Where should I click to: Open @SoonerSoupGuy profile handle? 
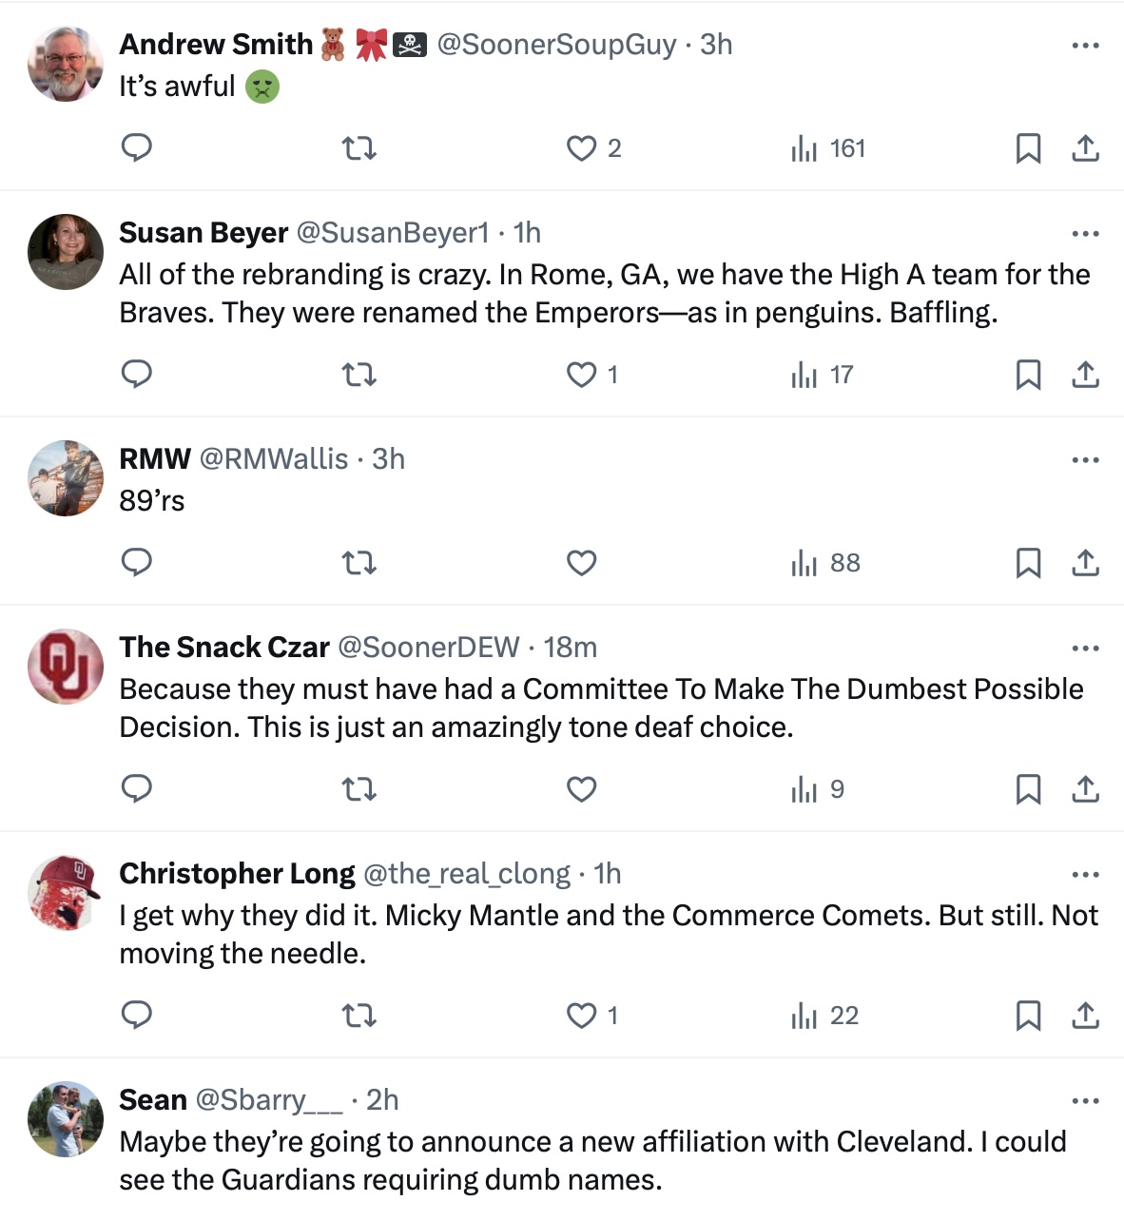(x=556, y=45)
